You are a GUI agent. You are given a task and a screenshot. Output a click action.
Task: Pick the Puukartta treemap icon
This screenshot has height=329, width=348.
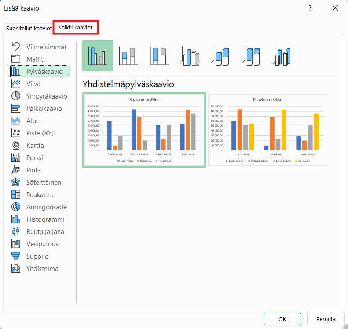point(16,194)
